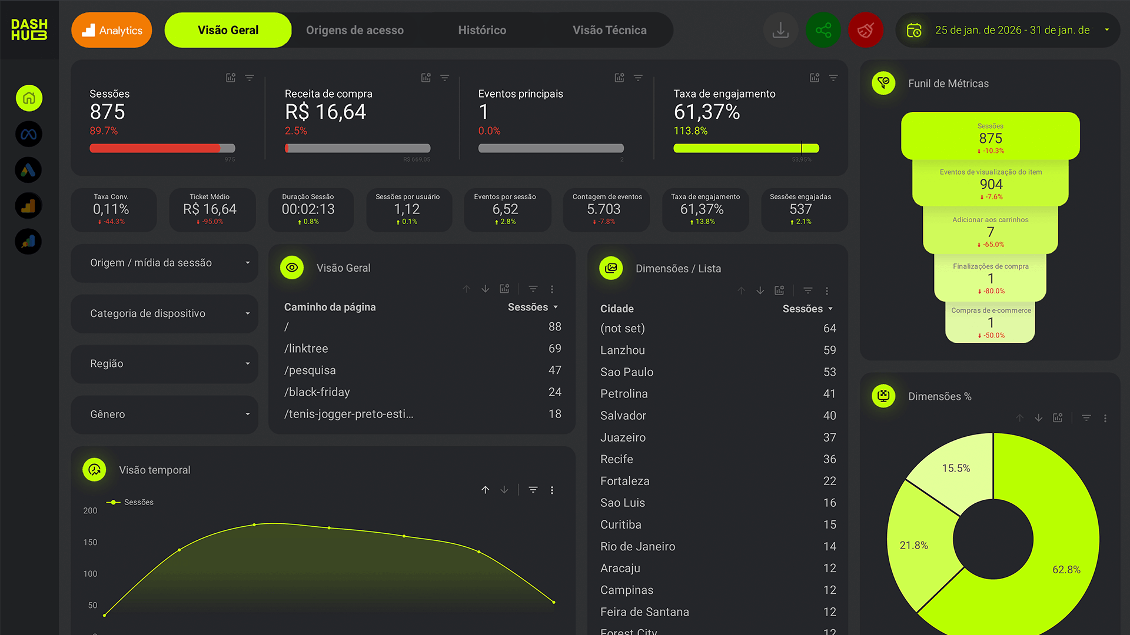Switch to the Histórico tab
This screenshot has width=1130, height=635.
pos(482,30)
